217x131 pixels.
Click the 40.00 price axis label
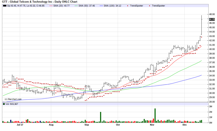point(212,49)
